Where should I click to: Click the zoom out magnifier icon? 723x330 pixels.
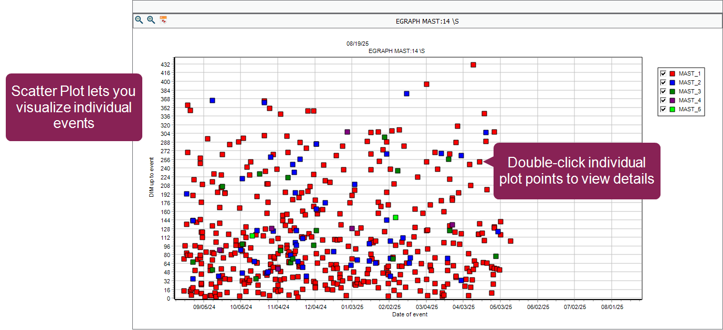[x=139, y=20]
